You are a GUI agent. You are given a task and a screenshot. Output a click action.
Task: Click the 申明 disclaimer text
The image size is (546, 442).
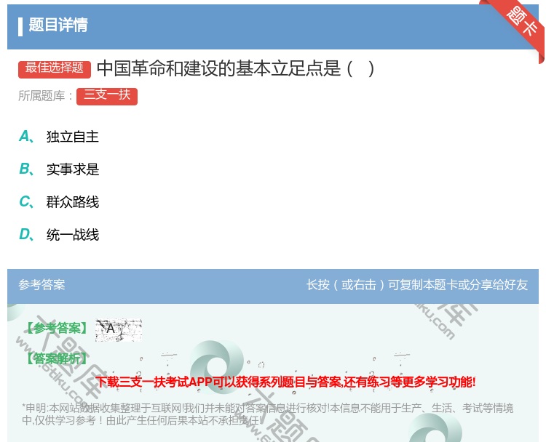pyautogui.click(x=267, y=414)
